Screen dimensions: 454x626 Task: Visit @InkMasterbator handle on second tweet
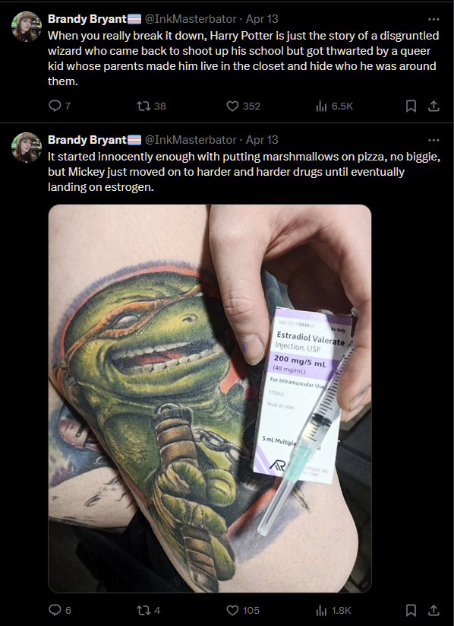[x=191, y=140]
